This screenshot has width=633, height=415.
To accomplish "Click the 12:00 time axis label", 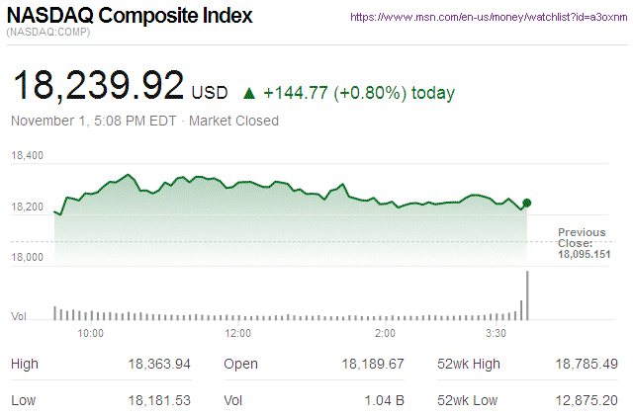I will [238, 333].
